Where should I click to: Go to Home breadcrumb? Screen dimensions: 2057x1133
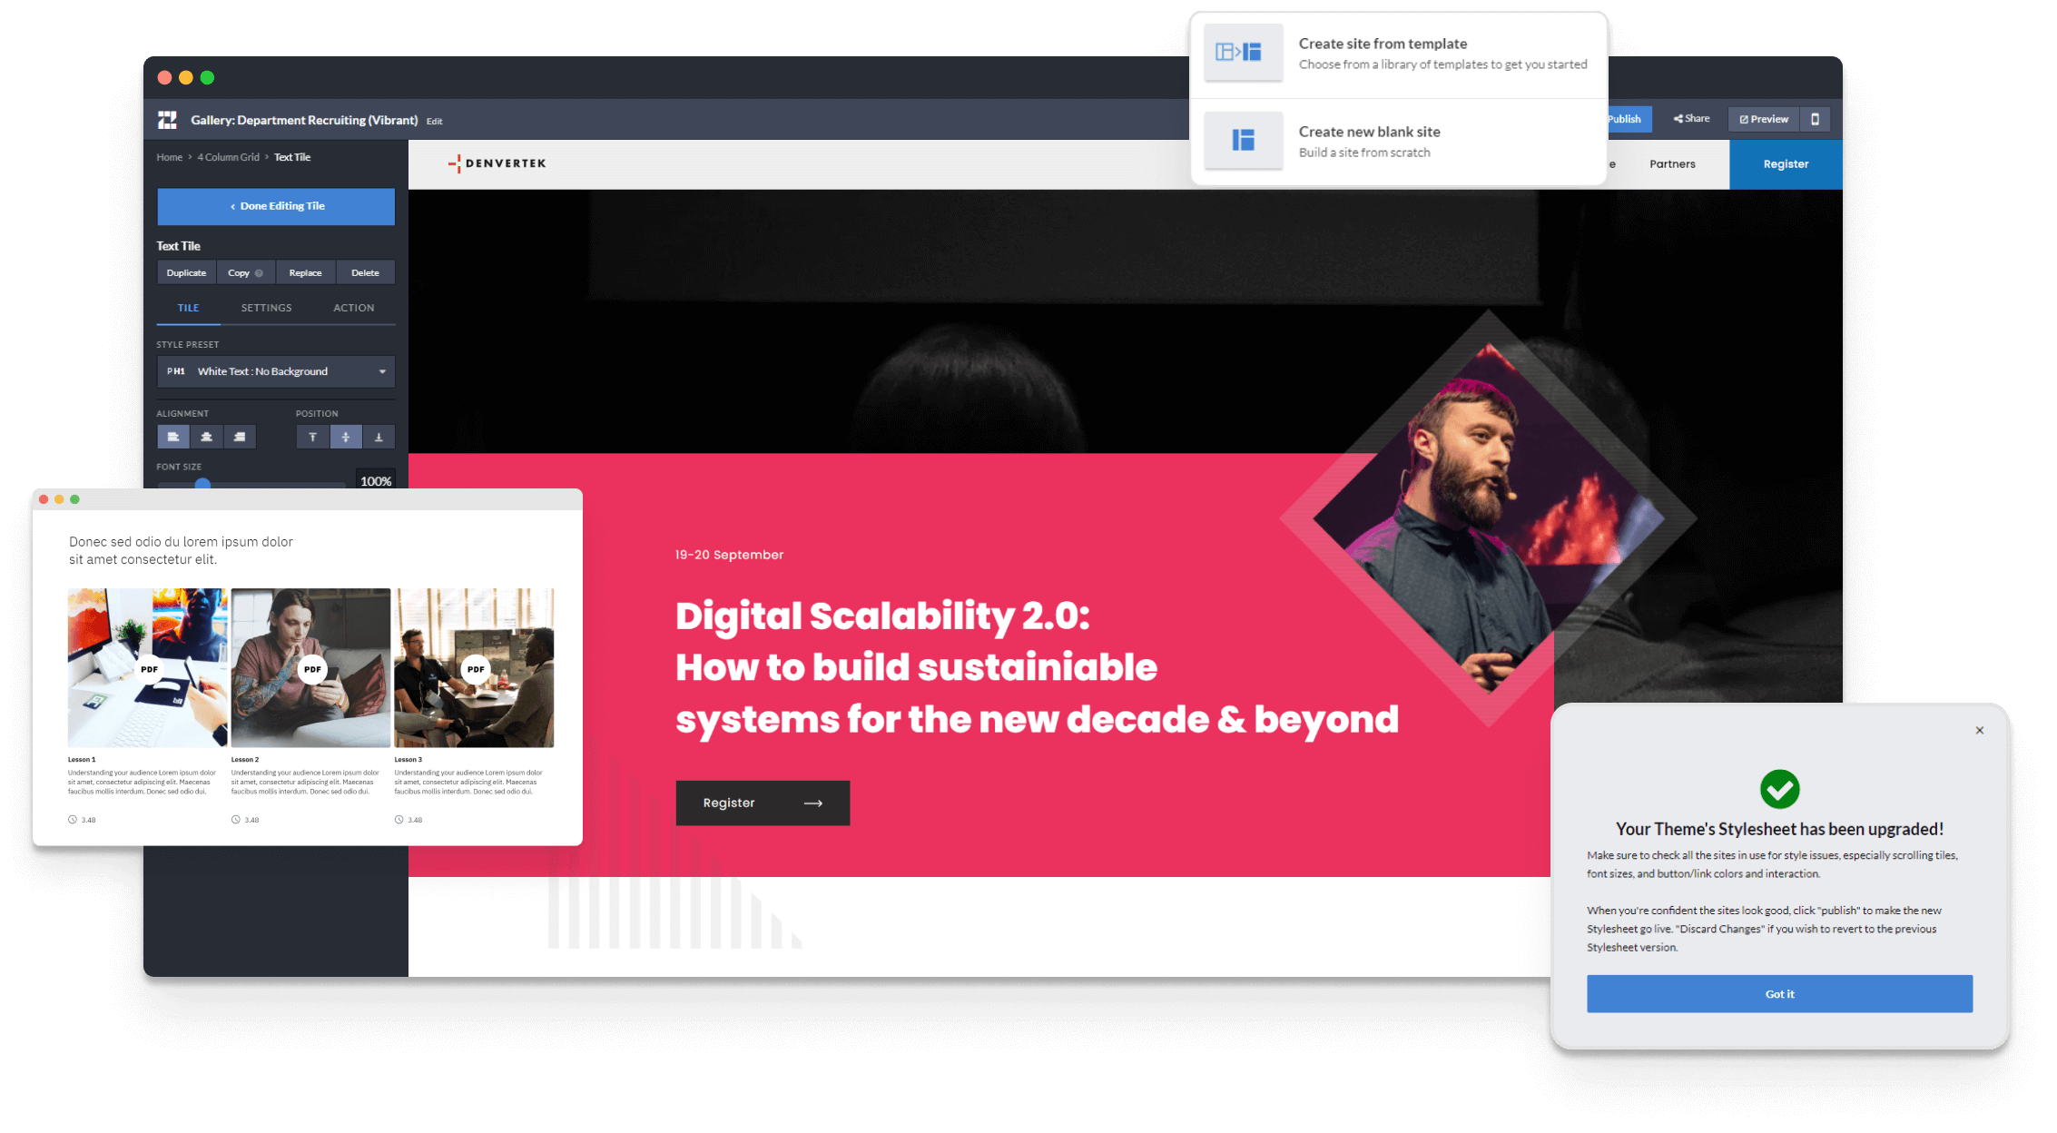[x=169, y=157]
